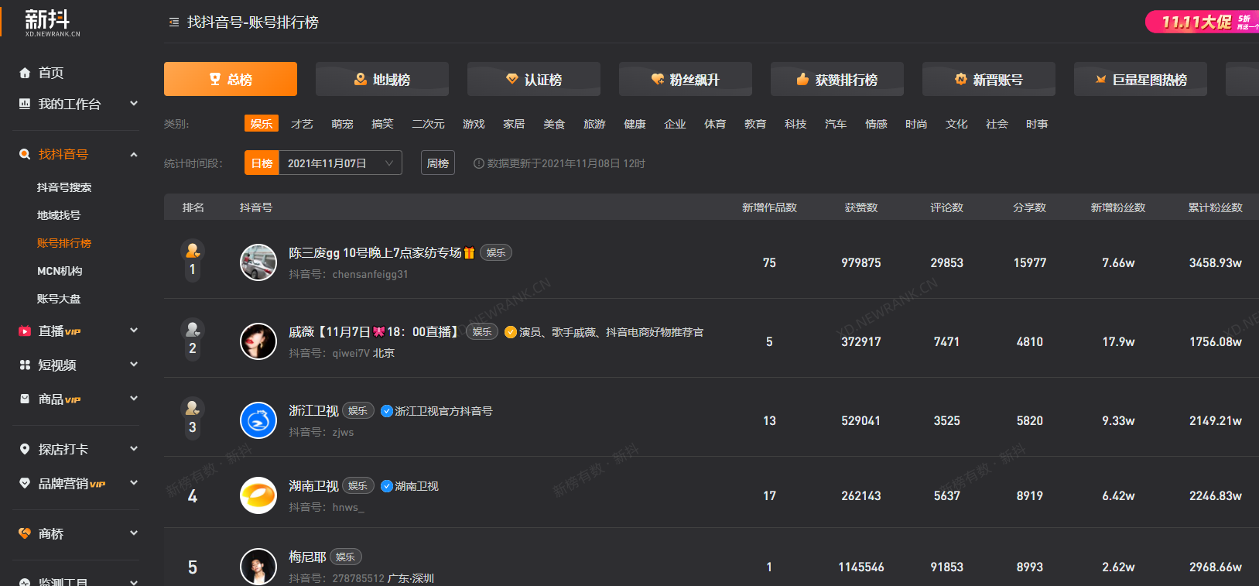Open 地域找号 in sidebar
This screenshot has width=1259, height=586.
tap(59, 215)
